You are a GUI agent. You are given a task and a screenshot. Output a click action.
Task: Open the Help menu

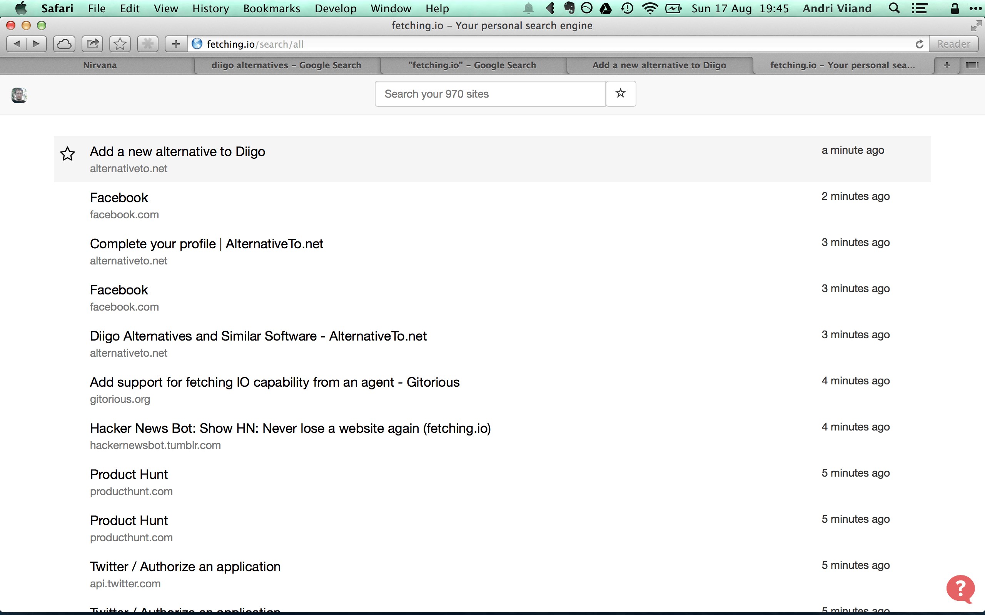point(437,8)
